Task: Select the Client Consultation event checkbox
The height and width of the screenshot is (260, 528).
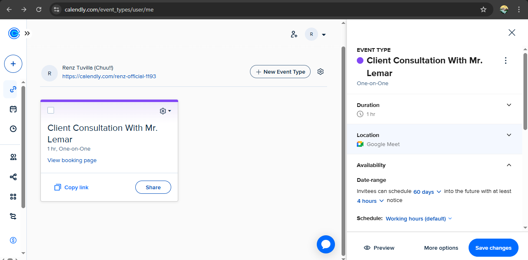Action: [x=51, y=110]
